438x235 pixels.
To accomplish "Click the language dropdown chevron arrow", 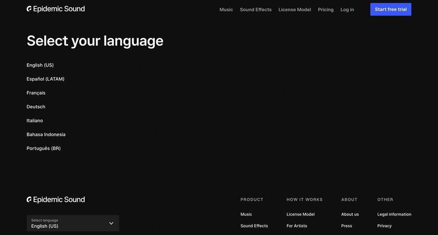I will coord(111,223).
